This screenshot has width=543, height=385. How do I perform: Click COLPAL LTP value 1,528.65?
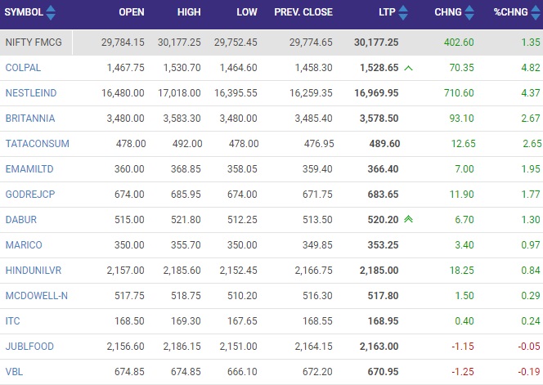tap(379, 68)
